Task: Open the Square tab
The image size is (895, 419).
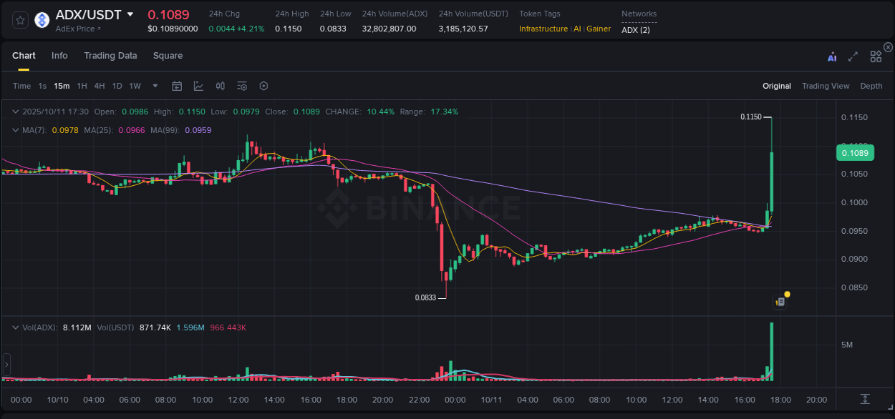Action: (168, 55)
